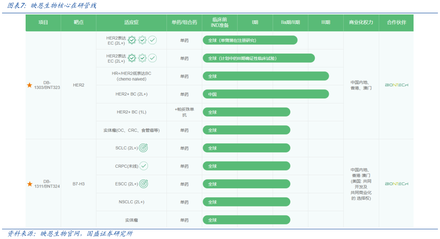Click the round checkmark icon in the second HER2表达 EC row
Screen dimensions: 440x239
tap(152, 58)
